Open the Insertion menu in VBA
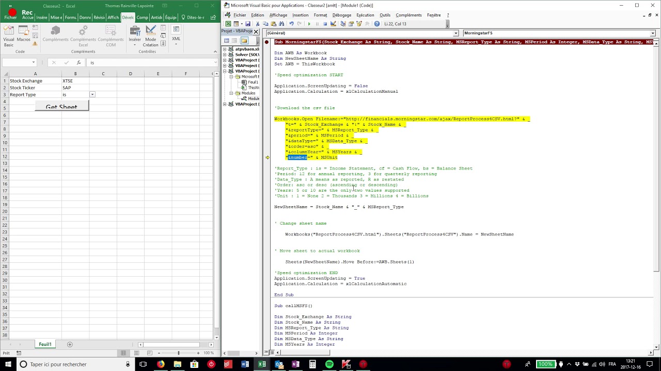The width and height of the screenshot is (661, 371). pos(300,15)
